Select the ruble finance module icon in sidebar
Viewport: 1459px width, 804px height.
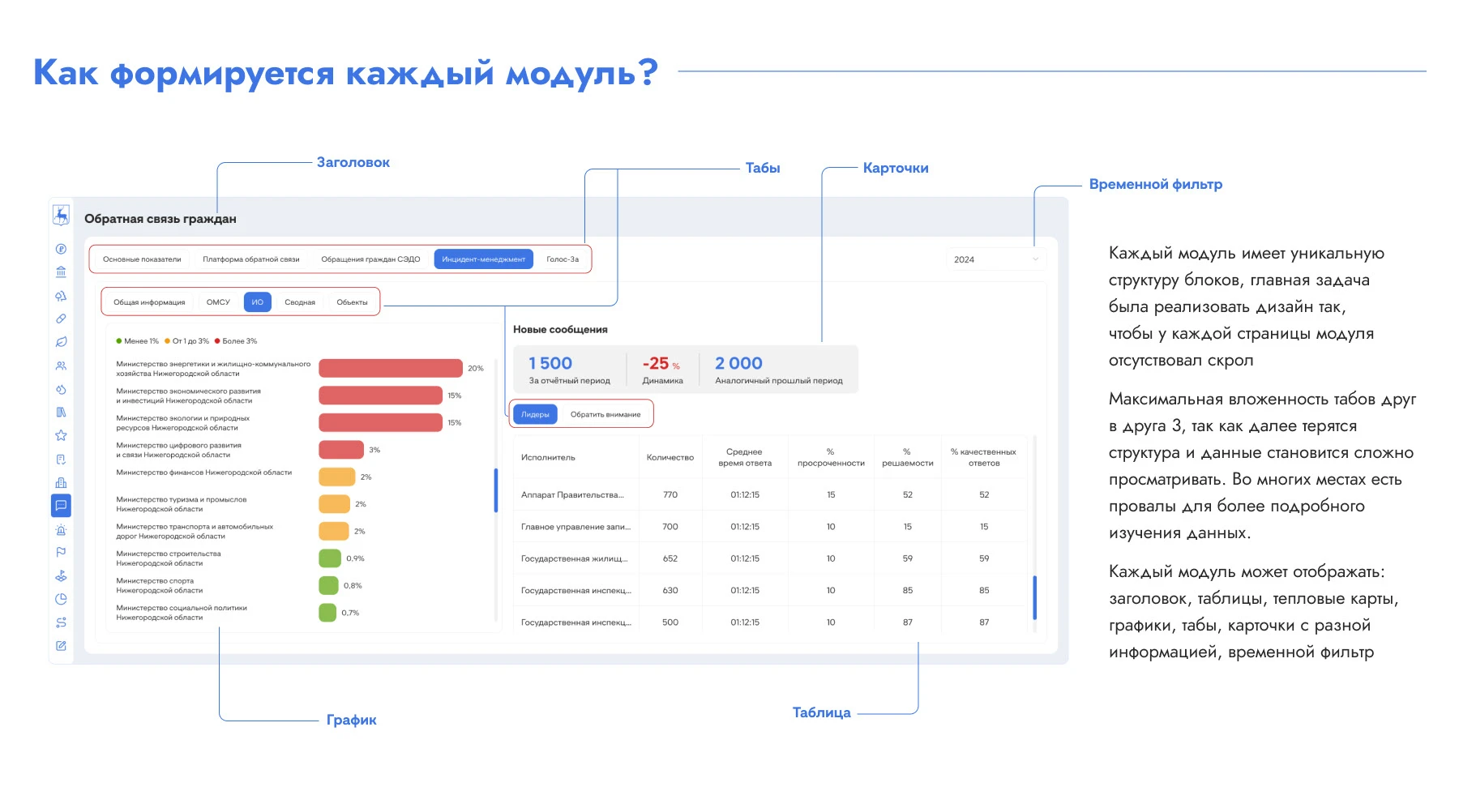[x=61, y=247]
